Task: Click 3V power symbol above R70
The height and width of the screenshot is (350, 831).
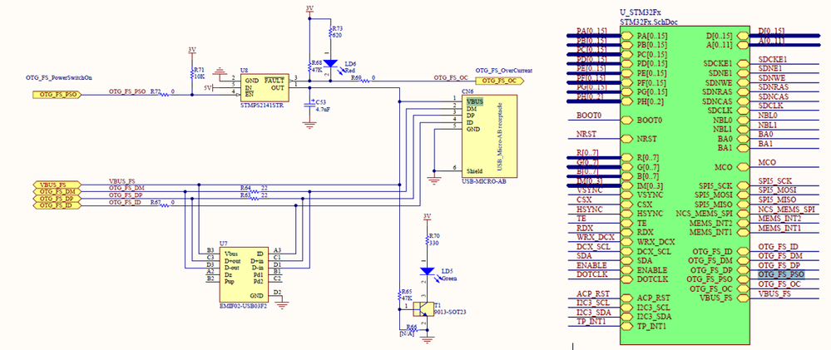Action: [x=428, y=219]
